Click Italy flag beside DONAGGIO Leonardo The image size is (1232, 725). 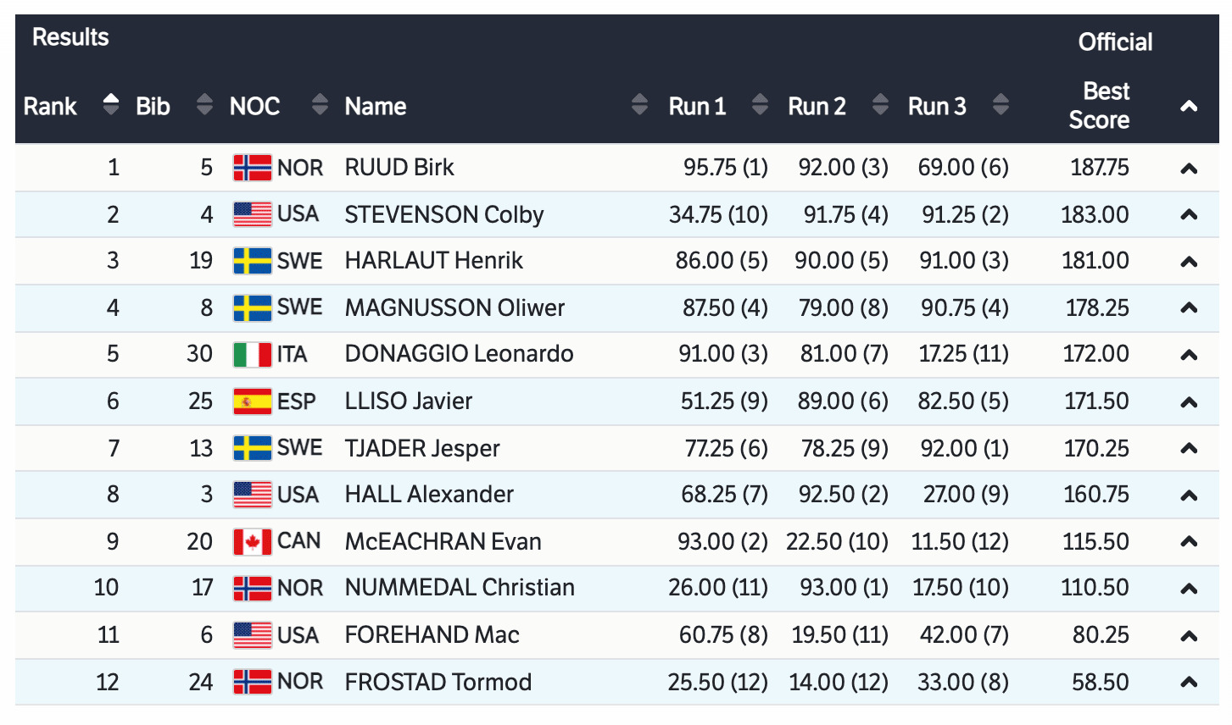252,354
